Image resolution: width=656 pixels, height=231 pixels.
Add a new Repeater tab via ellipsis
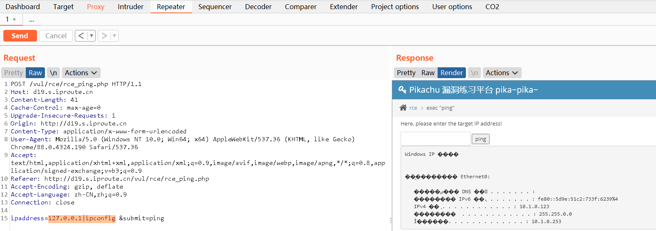point(32,20)
